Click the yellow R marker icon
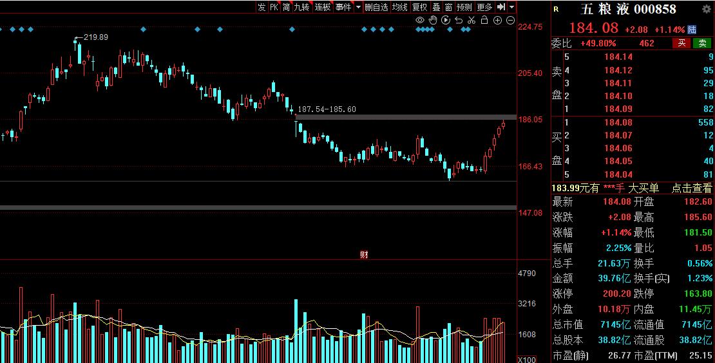The height and width of the screenshot is (363, 715). 556,8
